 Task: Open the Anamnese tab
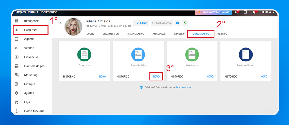(159, 34)
